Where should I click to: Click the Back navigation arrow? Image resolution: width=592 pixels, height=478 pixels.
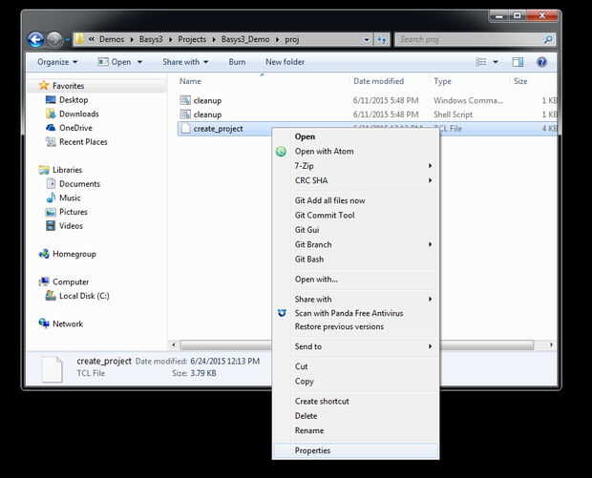tap(36, 39)
